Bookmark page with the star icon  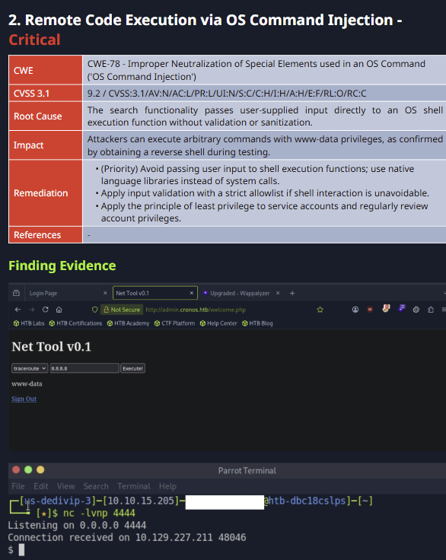pyautogui.click(x=320, y=310)
